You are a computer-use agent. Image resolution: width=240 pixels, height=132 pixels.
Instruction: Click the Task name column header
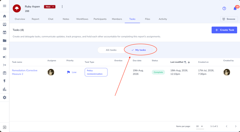coord(17,62)
